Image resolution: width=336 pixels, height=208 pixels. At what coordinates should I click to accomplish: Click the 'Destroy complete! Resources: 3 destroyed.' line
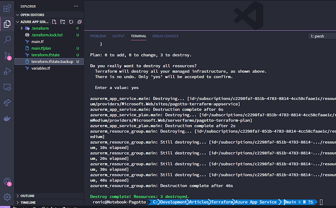coord(140,196)
